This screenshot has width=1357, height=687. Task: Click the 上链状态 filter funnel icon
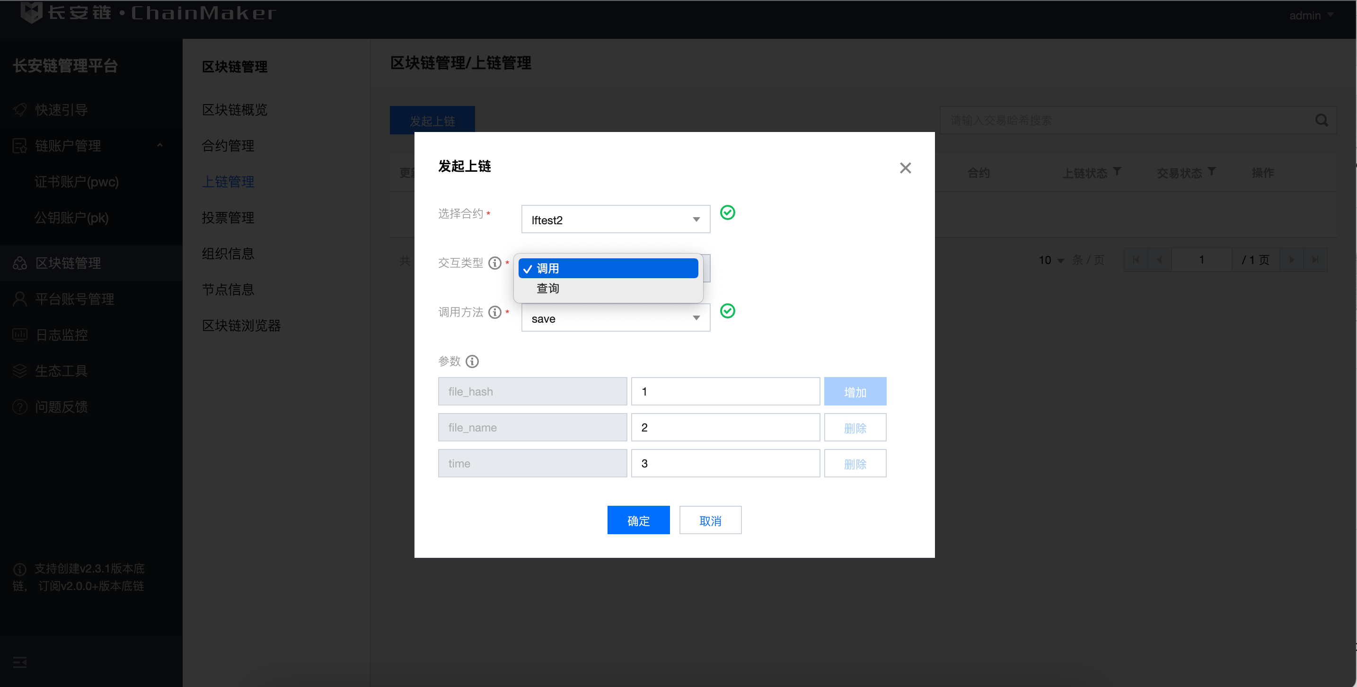[1117, 172]
